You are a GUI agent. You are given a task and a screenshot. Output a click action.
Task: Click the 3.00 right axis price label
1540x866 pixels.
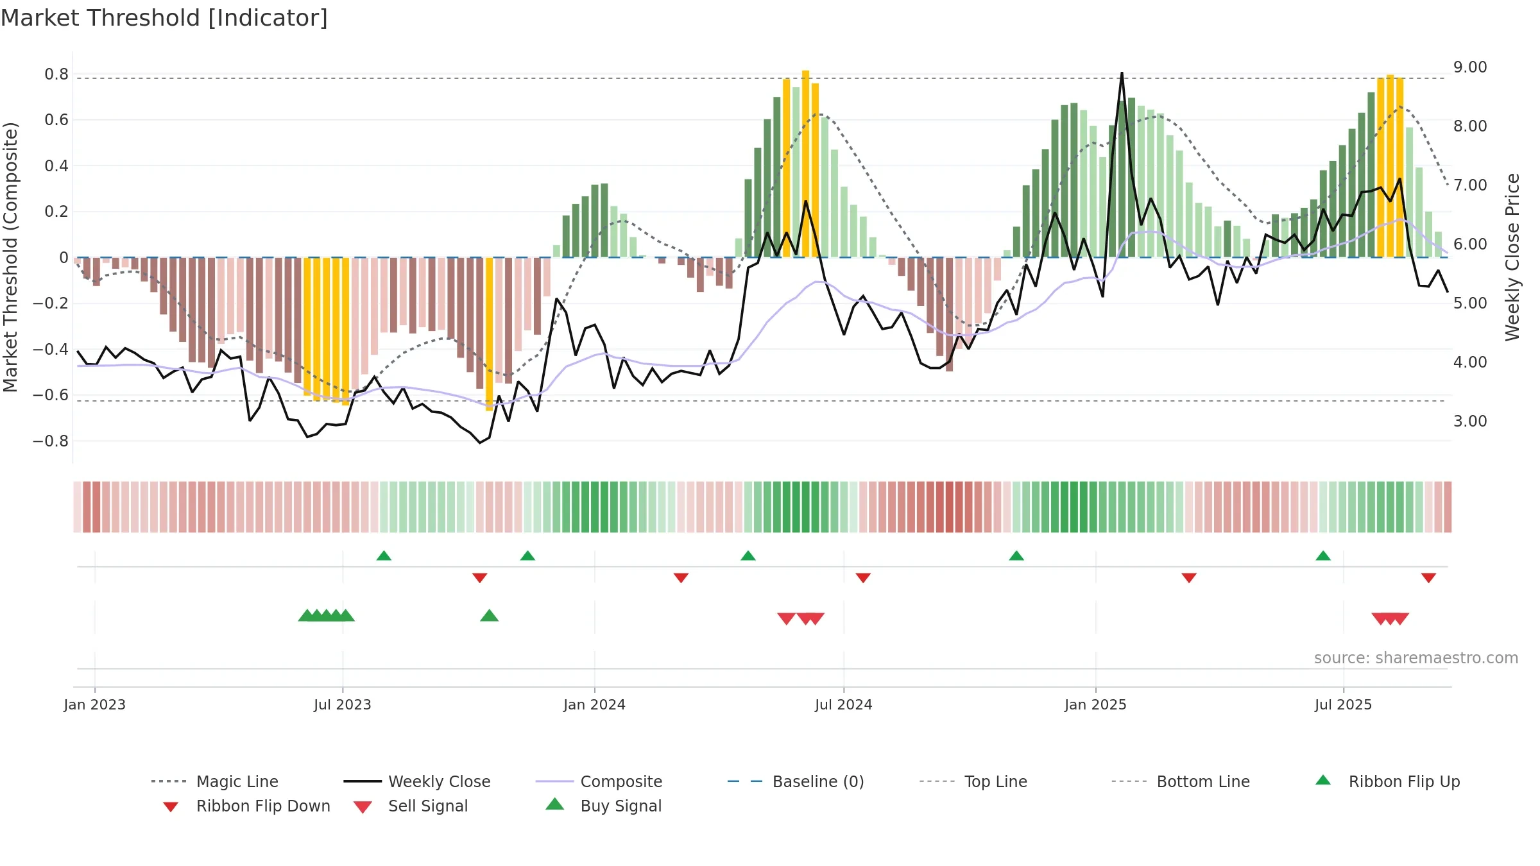[x=1470, y=421]
